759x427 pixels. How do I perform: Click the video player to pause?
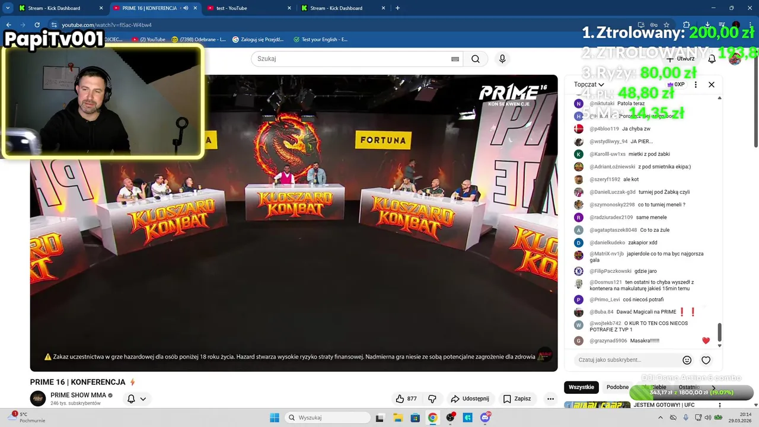click(294, 223)
